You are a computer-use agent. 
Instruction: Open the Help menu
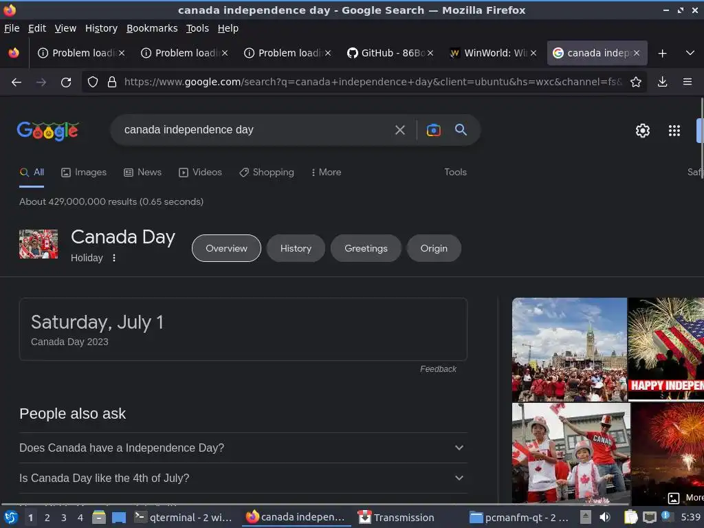pyautogui.click(x=228, y=28)
